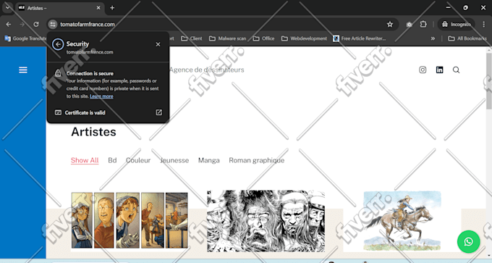Image resolution: width=492 pixels, height=263 pixels.
Task: Open the Client bookmarks folder
Action: pos(192,38)
